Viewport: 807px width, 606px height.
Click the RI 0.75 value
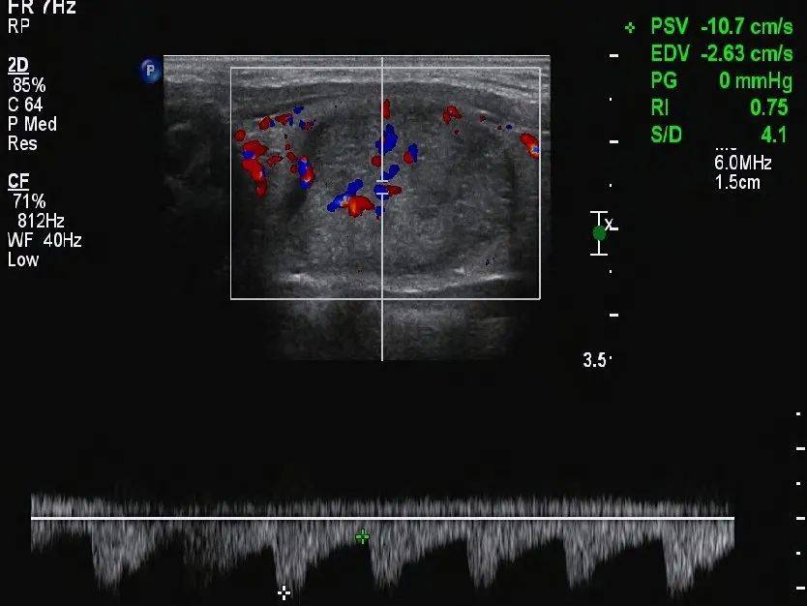click(x=720, y=107)
